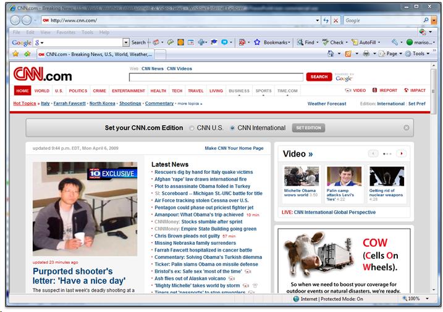Open the Palin camp attacks Levi's video thumbnail

[x=344, y=176]
